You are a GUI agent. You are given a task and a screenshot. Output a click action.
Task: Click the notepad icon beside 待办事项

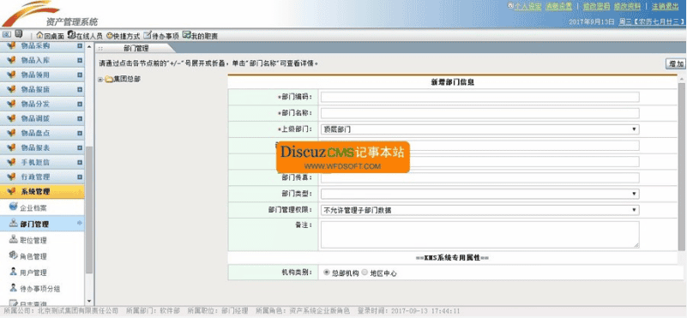point(148,35)
